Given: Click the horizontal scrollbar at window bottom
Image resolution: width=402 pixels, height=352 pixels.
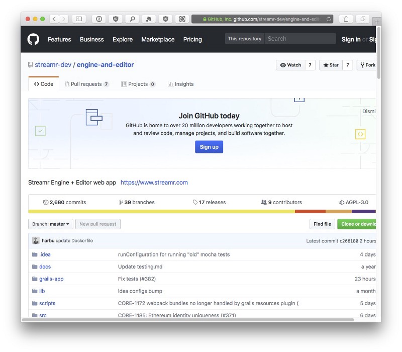Looking at the screenshot, I should coord(188,320).
